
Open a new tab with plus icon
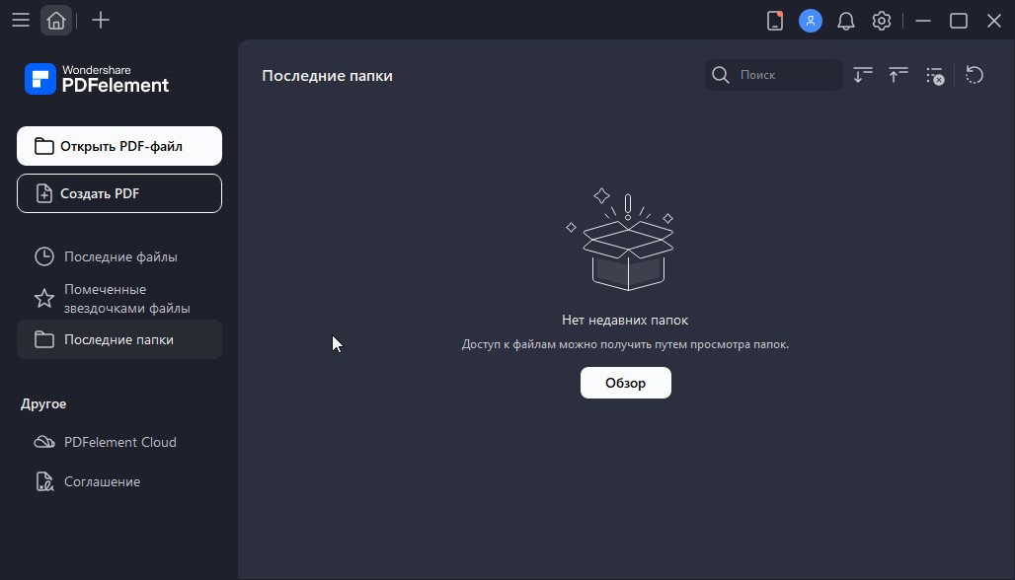click(101, 21)
